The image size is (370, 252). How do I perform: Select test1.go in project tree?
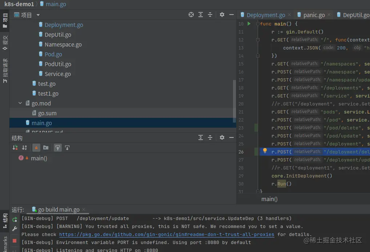click(x=48, y=94)
